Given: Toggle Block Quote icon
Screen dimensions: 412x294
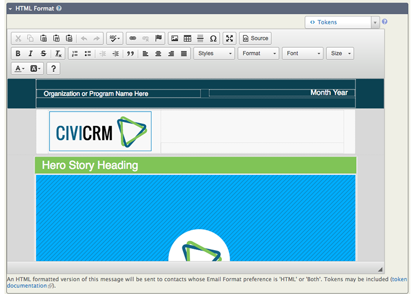Looking at the screenshot, I should (x=130, y=54).
